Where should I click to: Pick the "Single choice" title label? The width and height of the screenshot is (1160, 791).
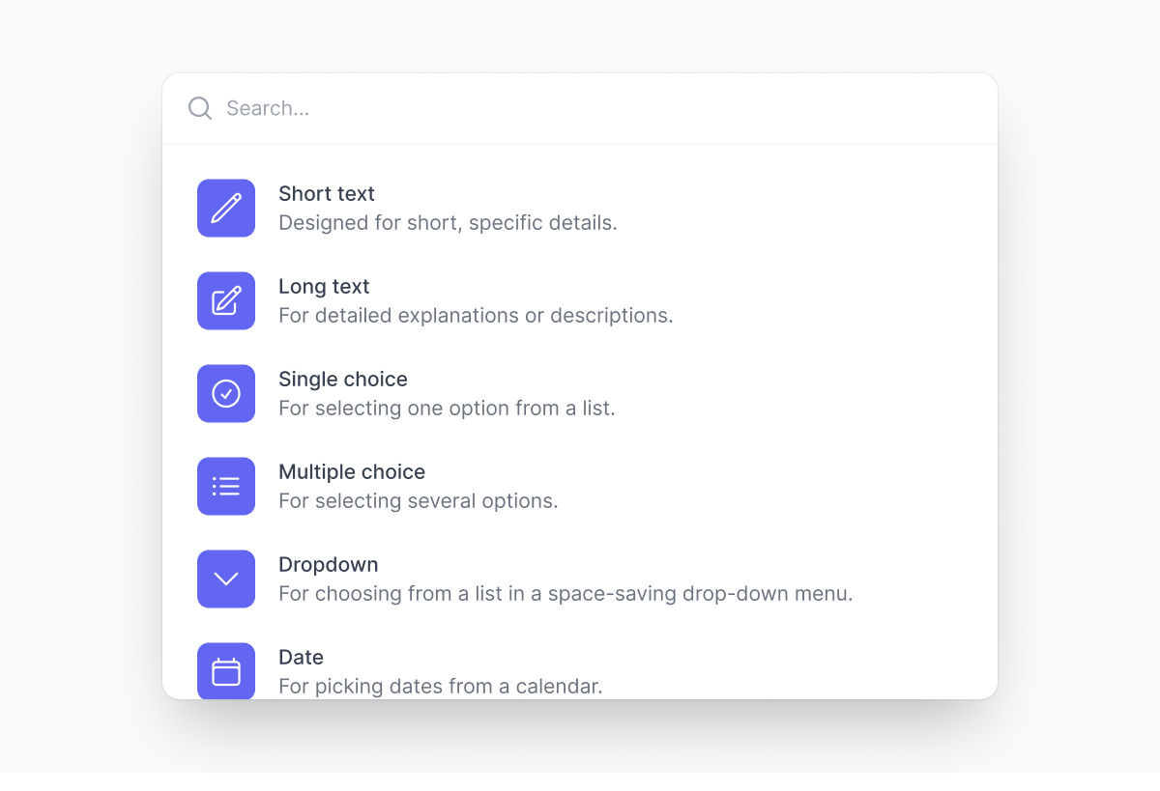tap(343, 379)
